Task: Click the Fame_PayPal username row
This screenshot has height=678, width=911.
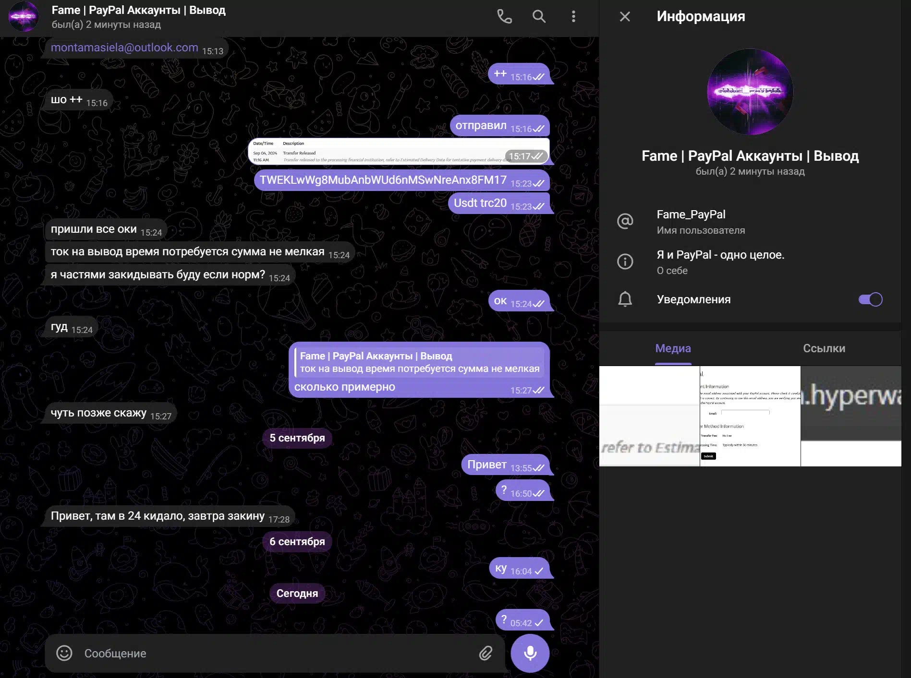Action: tap(750, 221)
